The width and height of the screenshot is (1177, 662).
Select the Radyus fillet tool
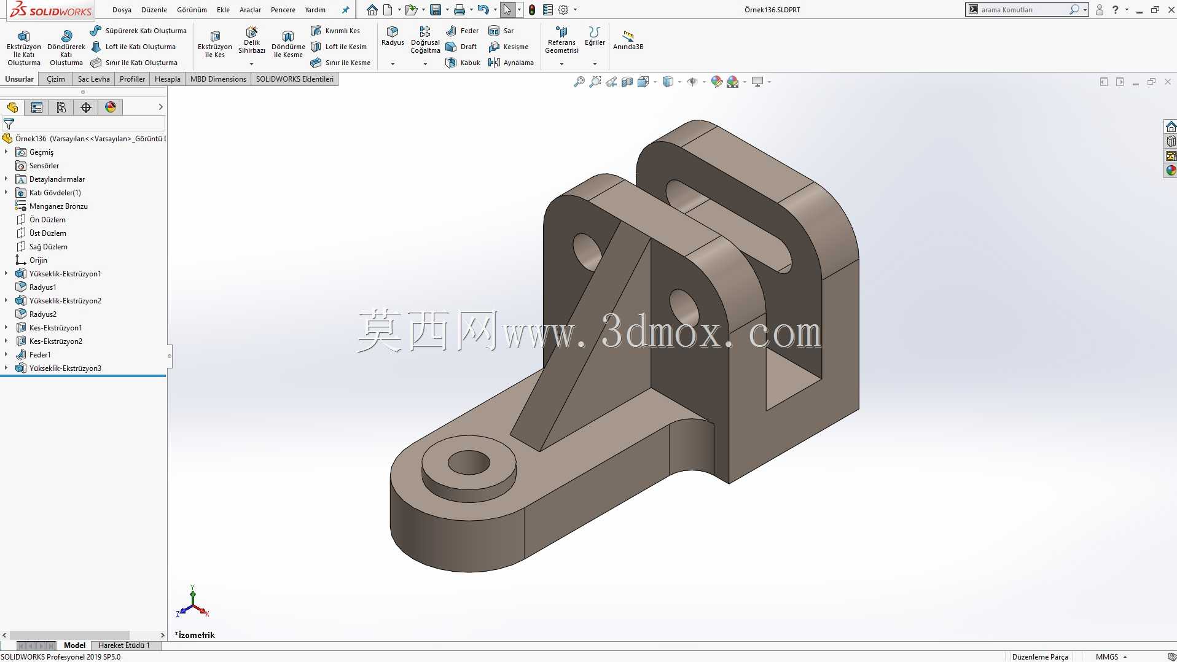coord(393,36)
